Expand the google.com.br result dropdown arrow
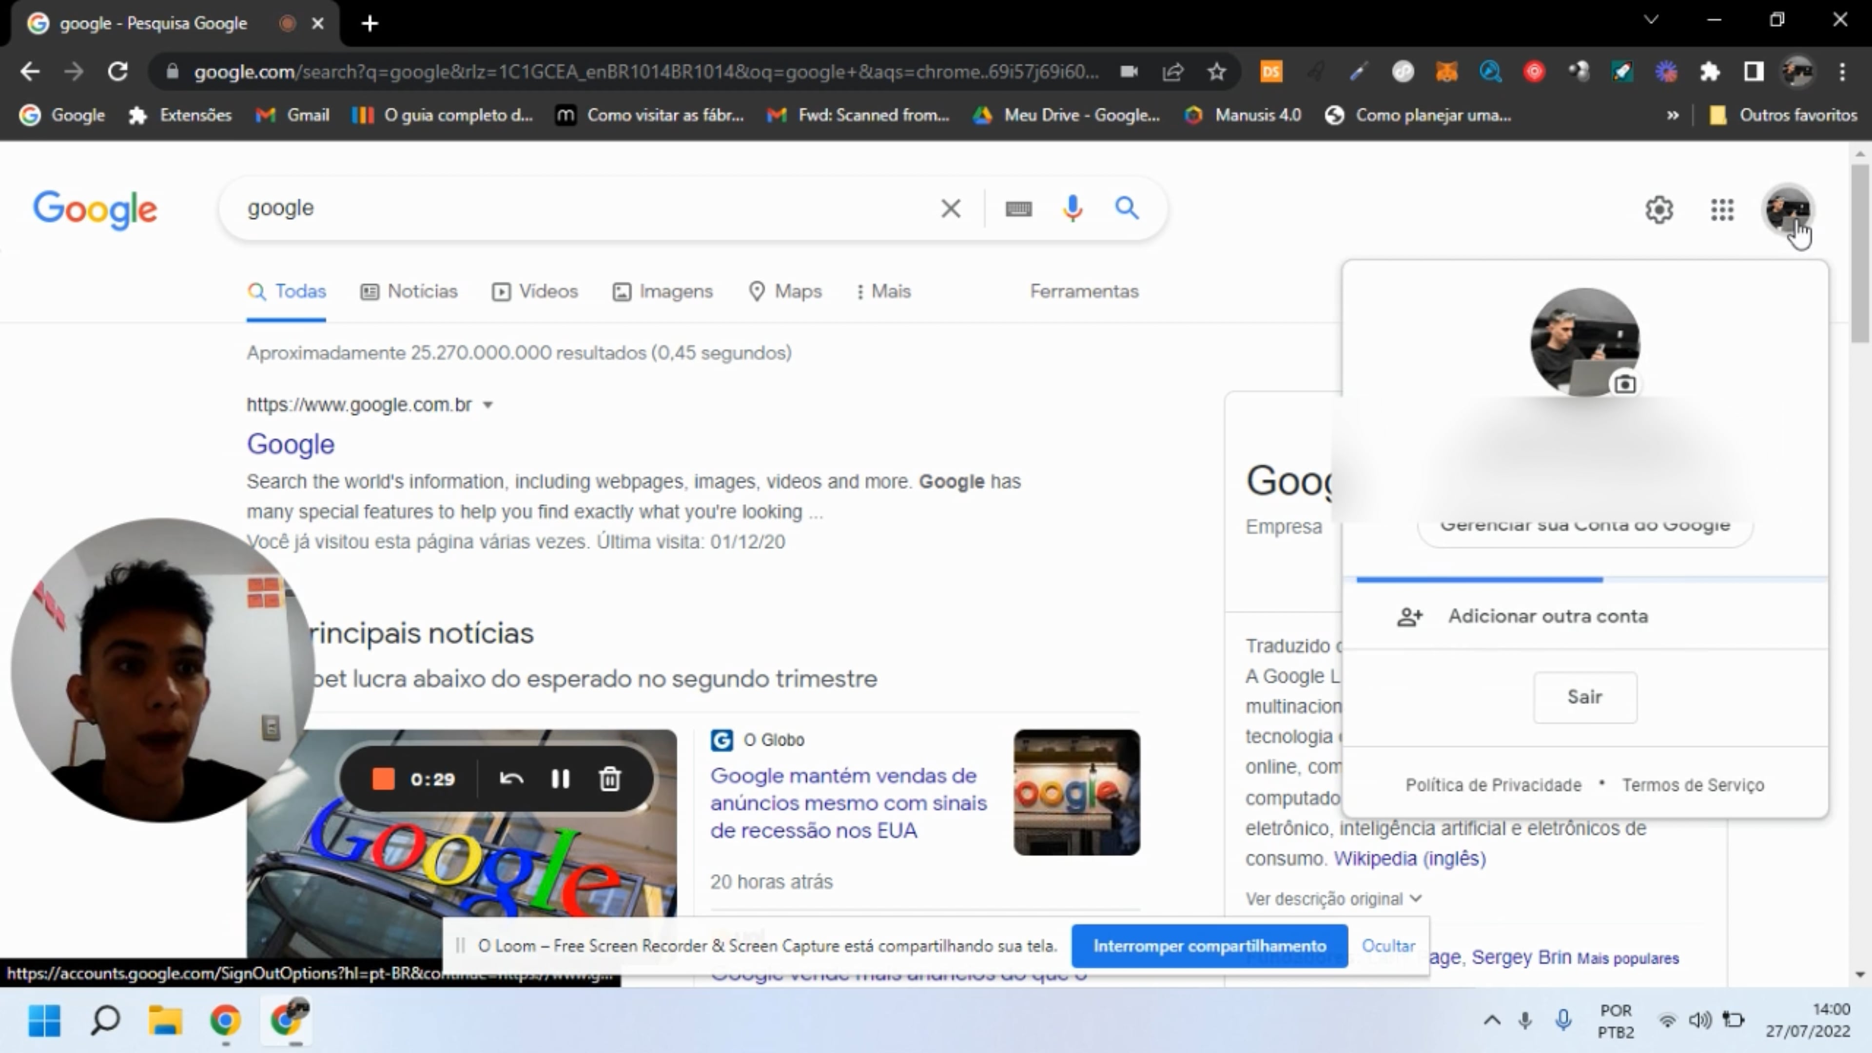1872x1053 pixels. 487,406
